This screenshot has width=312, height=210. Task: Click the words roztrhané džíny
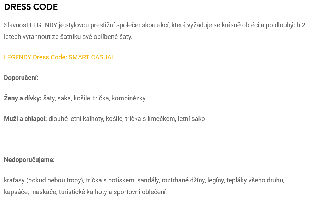click(183, 180)
